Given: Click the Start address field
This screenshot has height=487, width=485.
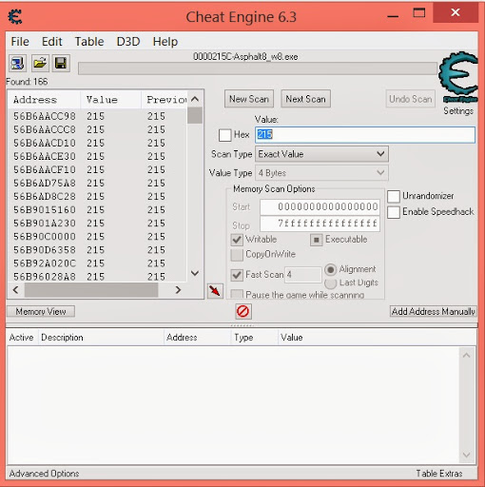Looking at the screenshot, I should 320,207.
